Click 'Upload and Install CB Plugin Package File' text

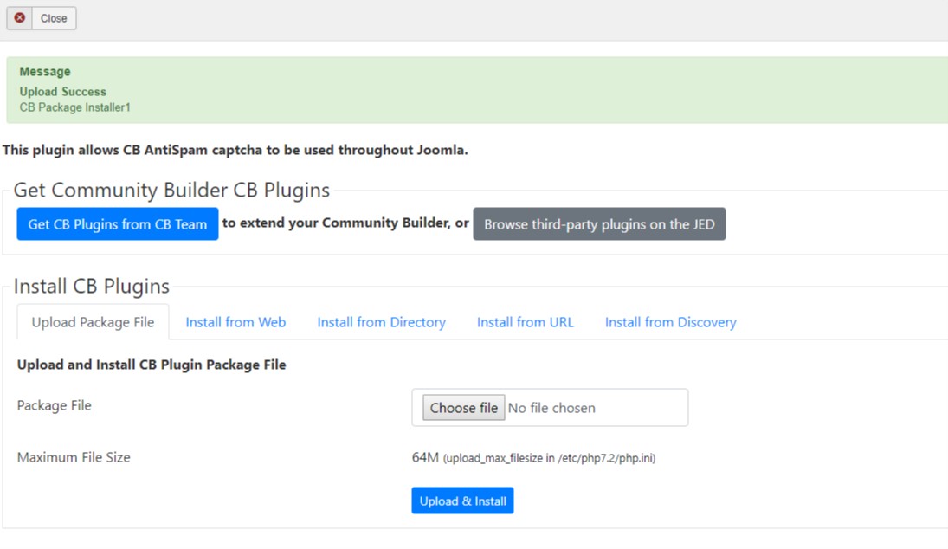point(152,365)
